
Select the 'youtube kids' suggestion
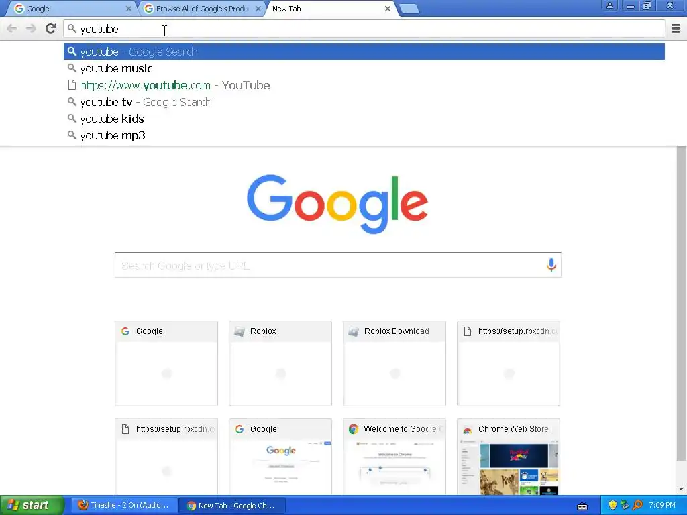(364, 119)
